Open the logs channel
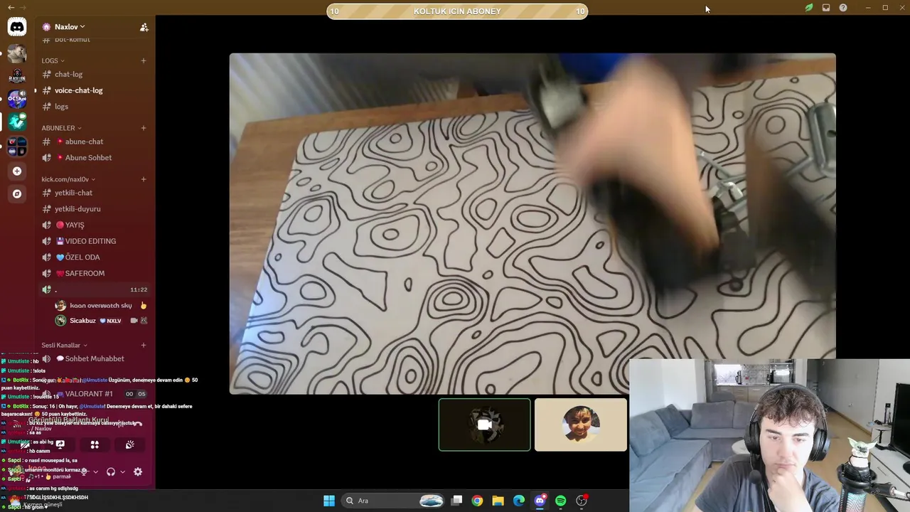 point(94,107)
